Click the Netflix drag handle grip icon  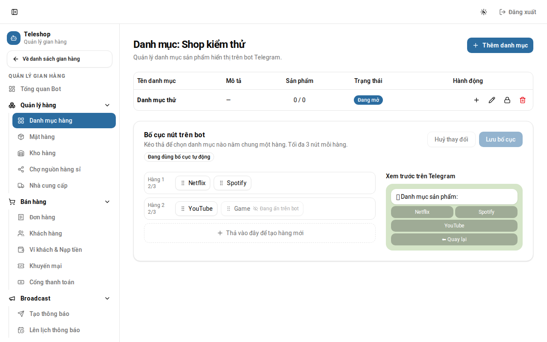[183, 183]
